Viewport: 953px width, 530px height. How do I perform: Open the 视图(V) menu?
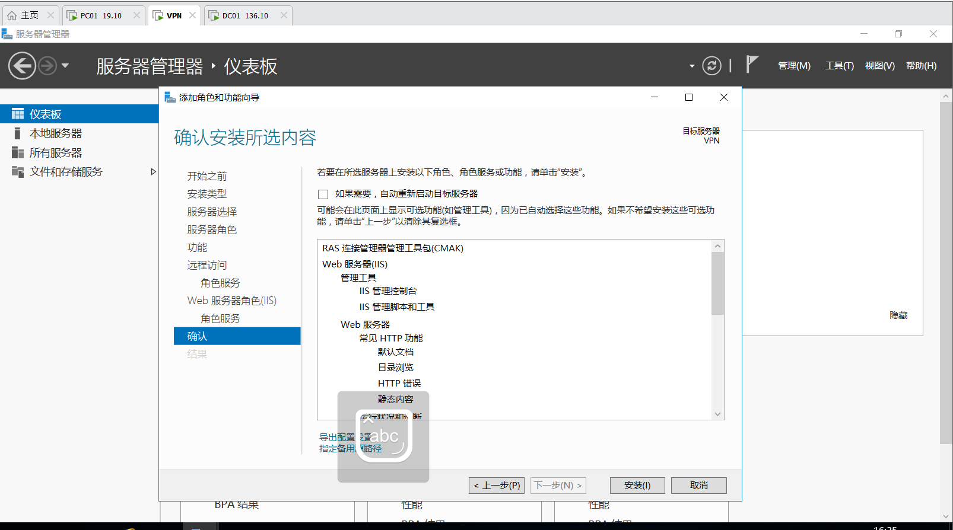point(879,66)
